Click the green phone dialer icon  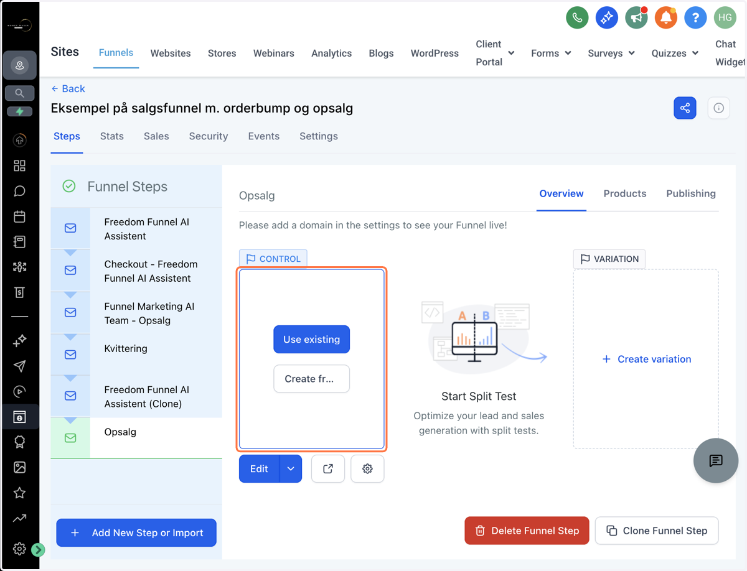(577, 17)
